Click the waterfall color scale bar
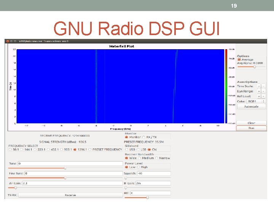The image size is (274, 206). tap(226, 86)
